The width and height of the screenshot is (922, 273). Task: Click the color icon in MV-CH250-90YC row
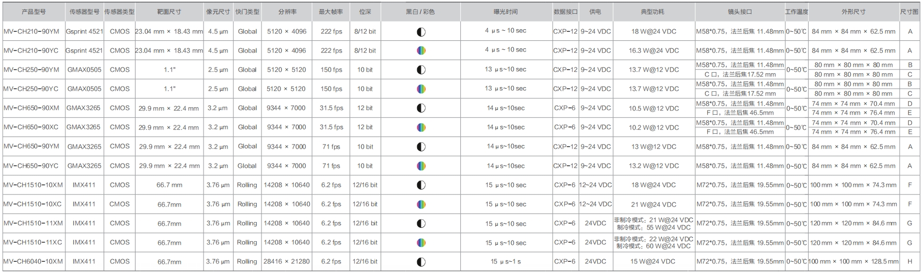tap(421, 89)
